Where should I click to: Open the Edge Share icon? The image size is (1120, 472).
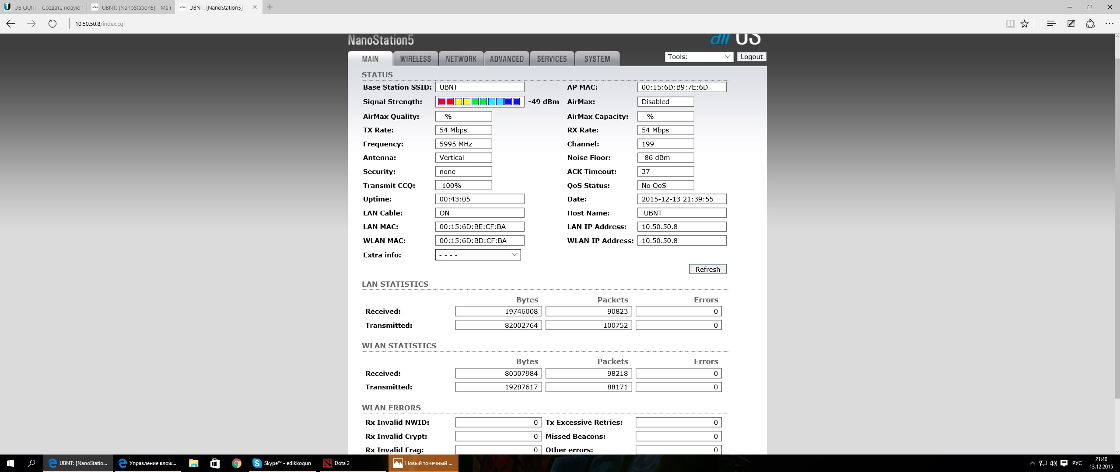(1090, 24)
